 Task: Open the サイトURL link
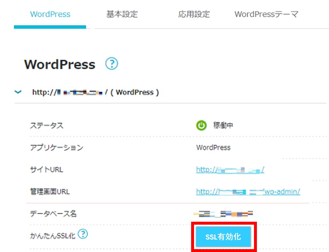tap(230, 169)
